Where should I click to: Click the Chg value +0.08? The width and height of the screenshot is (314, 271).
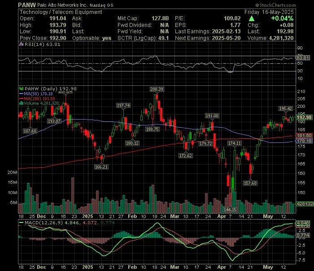click(287, 25)
